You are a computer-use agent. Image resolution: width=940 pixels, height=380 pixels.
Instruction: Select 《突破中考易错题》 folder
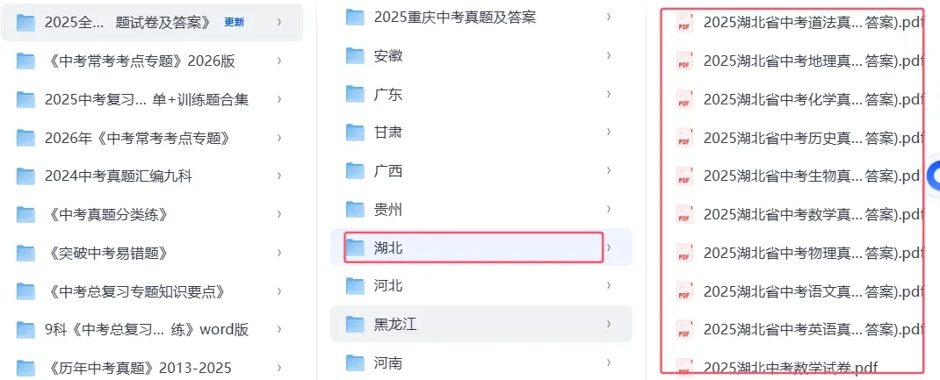[x=152, y=253]
